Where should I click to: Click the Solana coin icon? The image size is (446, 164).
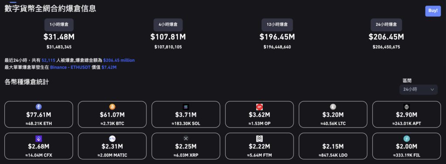click(186, 107)
